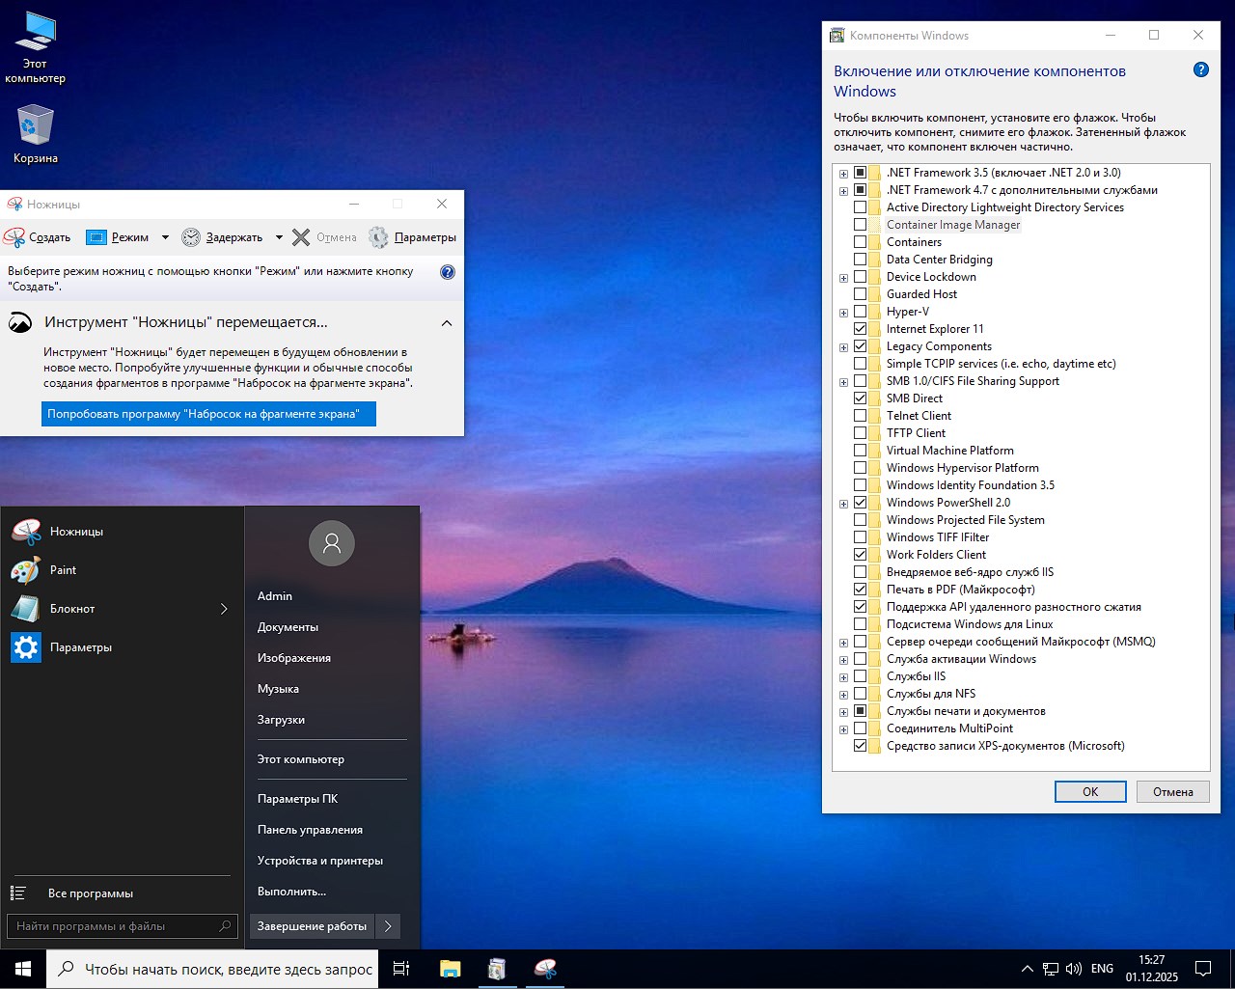Image resolution: width=1235 pixels, height=989 pixels.
Task: Disable the SMB Direct component
Action: coord(861,398)
